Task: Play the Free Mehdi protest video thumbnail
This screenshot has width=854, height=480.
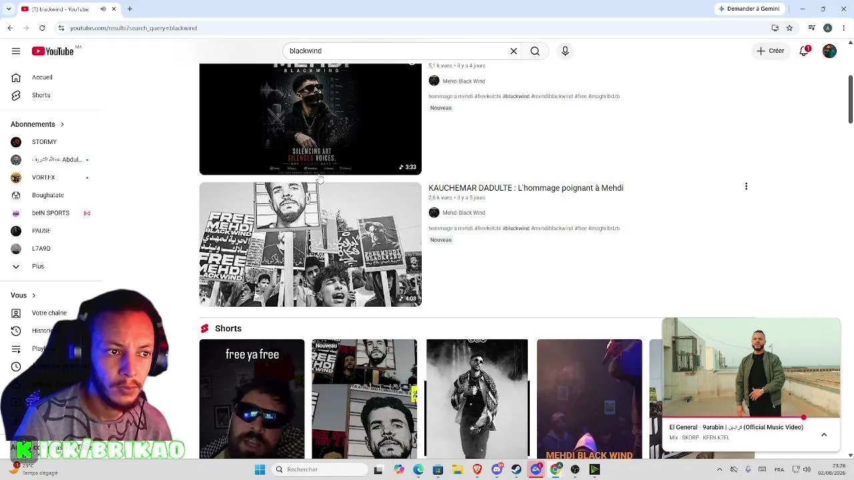Action: [x=310, y=244]
